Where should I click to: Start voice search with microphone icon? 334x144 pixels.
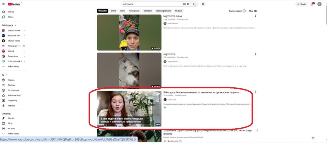pos(203,4)
